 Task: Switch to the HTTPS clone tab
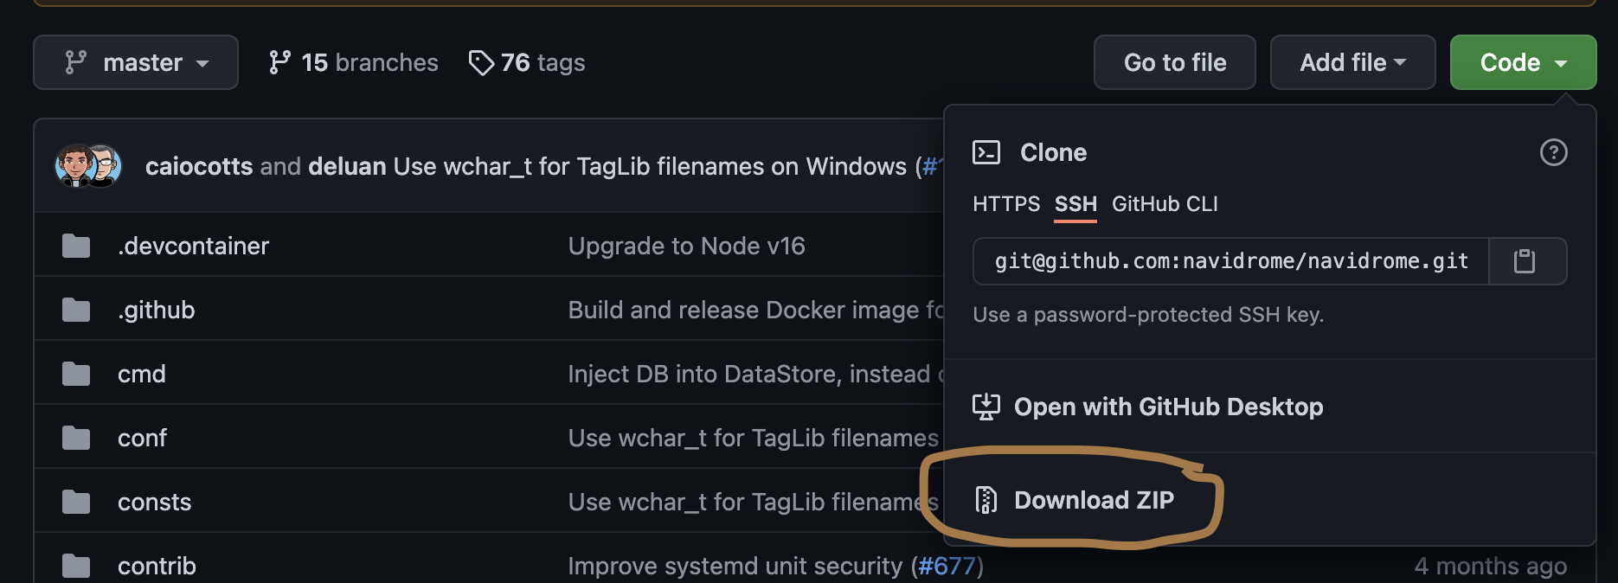click(1007, 204)
